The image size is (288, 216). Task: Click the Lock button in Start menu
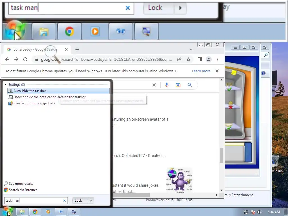point(80,201)
